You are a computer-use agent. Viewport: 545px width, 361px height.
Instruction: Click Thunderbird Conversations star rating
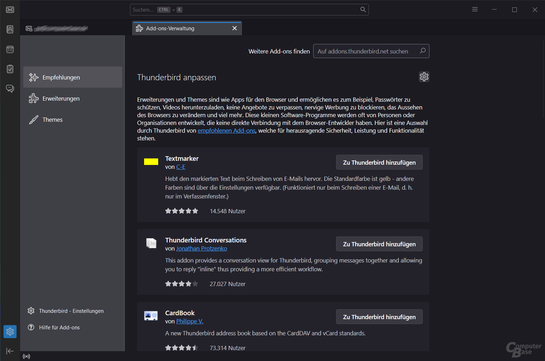(182, 284)
